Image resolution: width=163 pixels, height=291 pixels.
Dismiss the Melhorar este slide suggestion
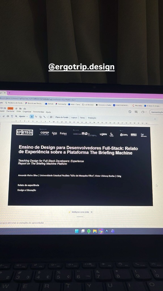(91, 212)
